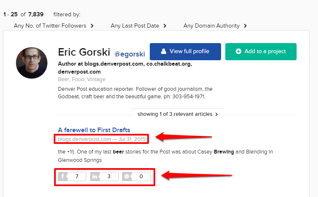Viewport: 318px width, 197px height.
Task: Click the @egorski Twitter handle
Action: click(130, 53)
